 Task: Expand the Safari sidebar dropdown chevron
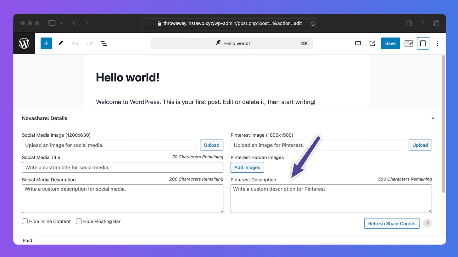[x=62, y=23]
